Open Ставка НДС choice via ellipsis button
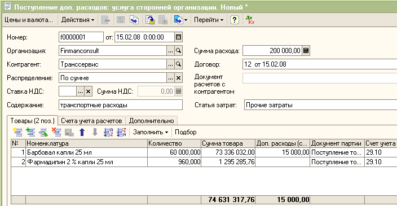Image resolution: width=397 pixels, height=206 pixels. (x=80, y=91)
